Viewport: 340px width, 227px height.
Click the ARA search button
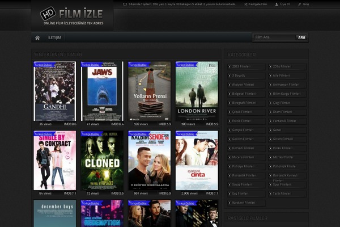[301, 37]
